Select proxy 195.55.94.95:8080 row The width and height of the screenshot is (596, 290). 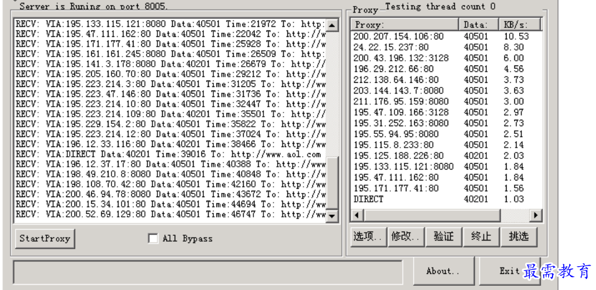(446, 134)
